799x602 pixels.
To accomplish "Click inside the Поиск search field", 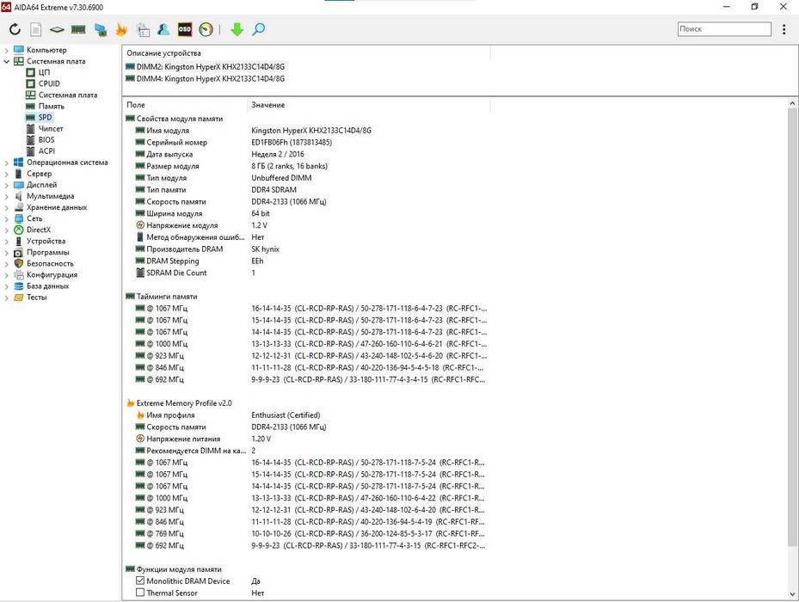I will point(724,29).
